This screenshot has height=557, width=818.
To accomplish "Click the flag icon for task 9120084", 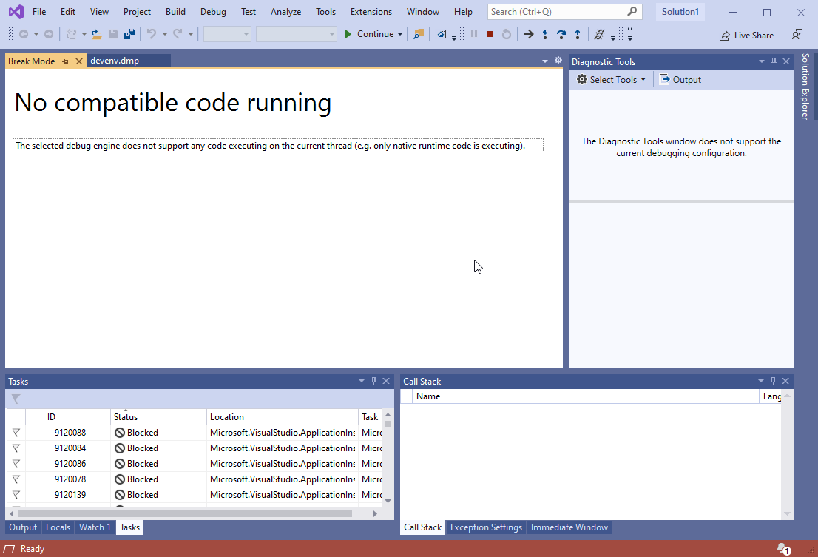I will pyautogui.click(x=16, y=448).
